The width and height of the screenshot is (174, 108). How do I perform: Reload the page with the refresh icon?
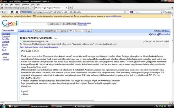(12, 12)
